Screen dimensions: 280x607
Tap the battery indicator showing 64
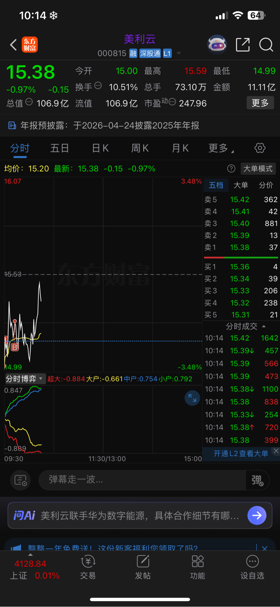point(256,15)
